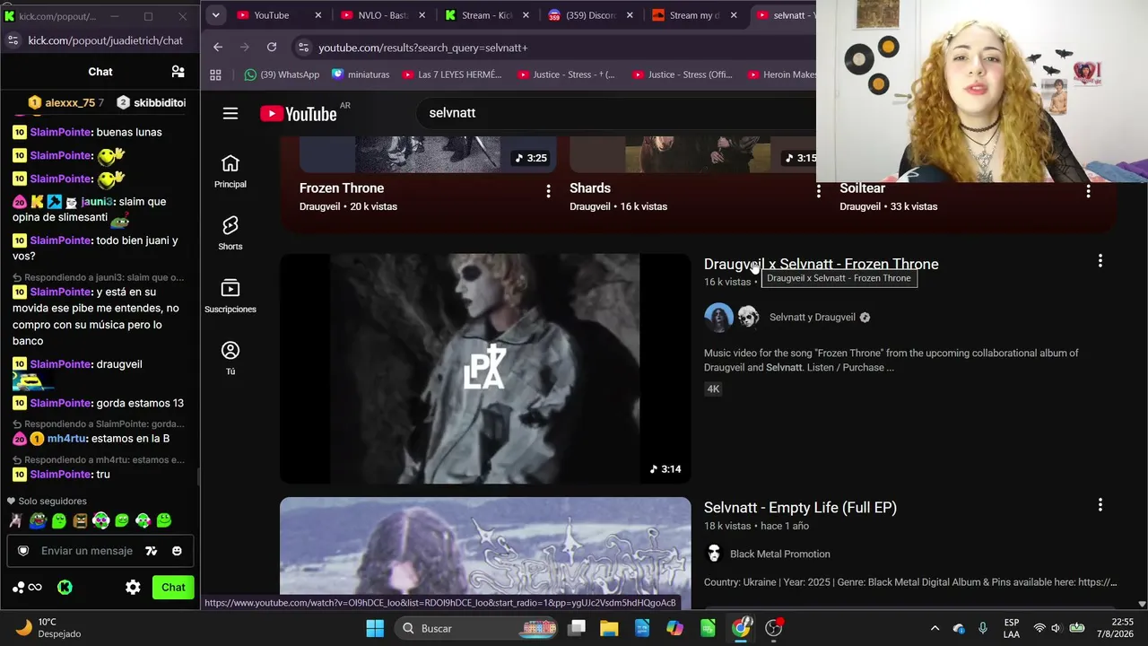The height and width of the screenshot is (646, 1148).
Task: Reload the YouTube page
Action: point(272,47)
